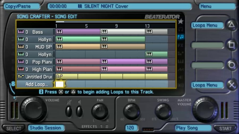
Task: Toggle Effects slot 1
Action: (x=101, y=126)
